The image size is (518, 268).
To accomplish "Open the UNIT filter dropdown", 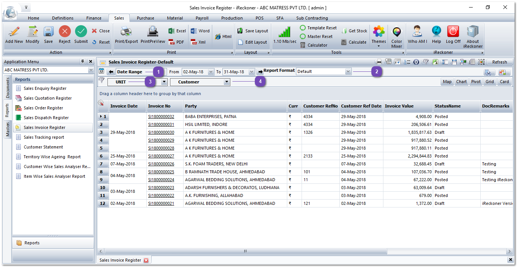I will (x=164, y=81).
